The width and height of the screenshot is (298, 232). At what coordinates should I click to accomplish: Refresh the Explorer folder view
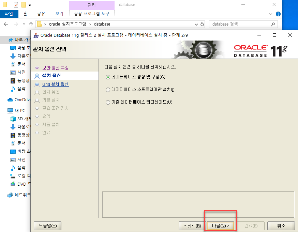pyautogui.click(x=202, y=24)
